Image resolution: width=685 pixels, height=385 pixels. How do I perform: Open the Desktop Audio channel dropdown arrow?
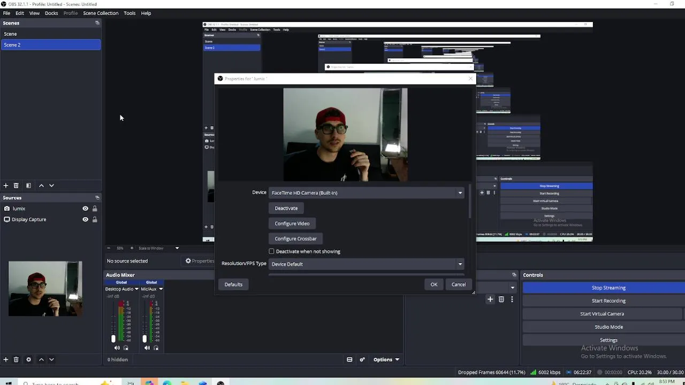(x=136, y=289)
